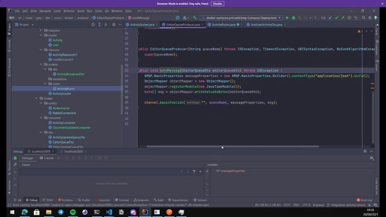Click the editor horizontal scrollbar
Viewport: 386px width, 217px height.
point(233,146)
